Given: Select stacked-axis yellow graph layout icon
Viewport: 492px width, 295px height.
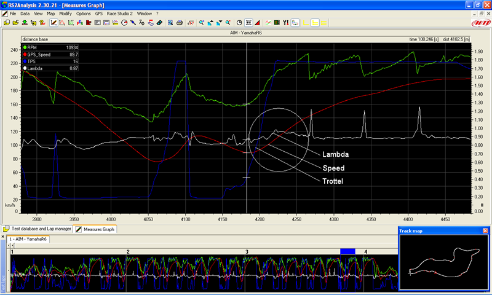Looking at the screenshot, I should coord(315,23).
